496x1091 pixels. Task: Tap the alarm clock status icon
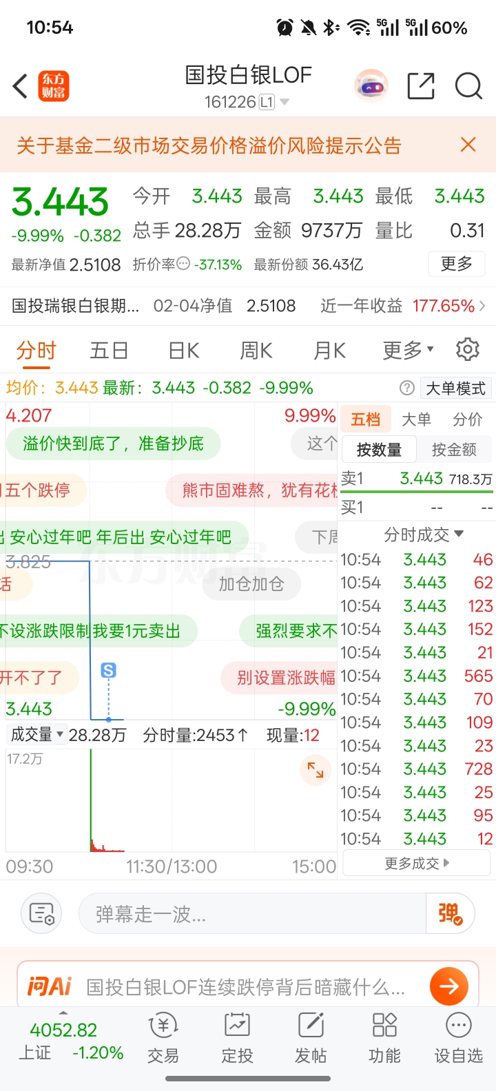(285, 28)
